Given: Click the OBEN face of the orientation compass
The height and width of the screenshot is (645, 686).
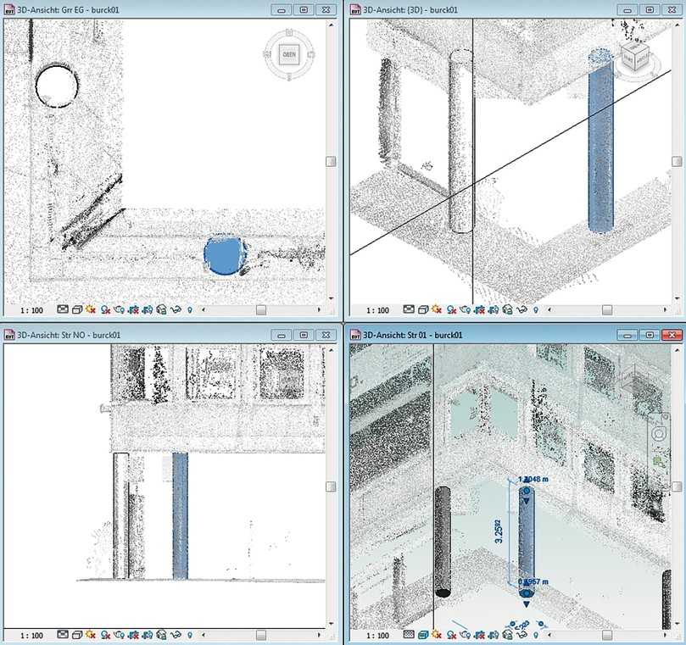Looking at the screenshot, I should [x=288, y=55].
